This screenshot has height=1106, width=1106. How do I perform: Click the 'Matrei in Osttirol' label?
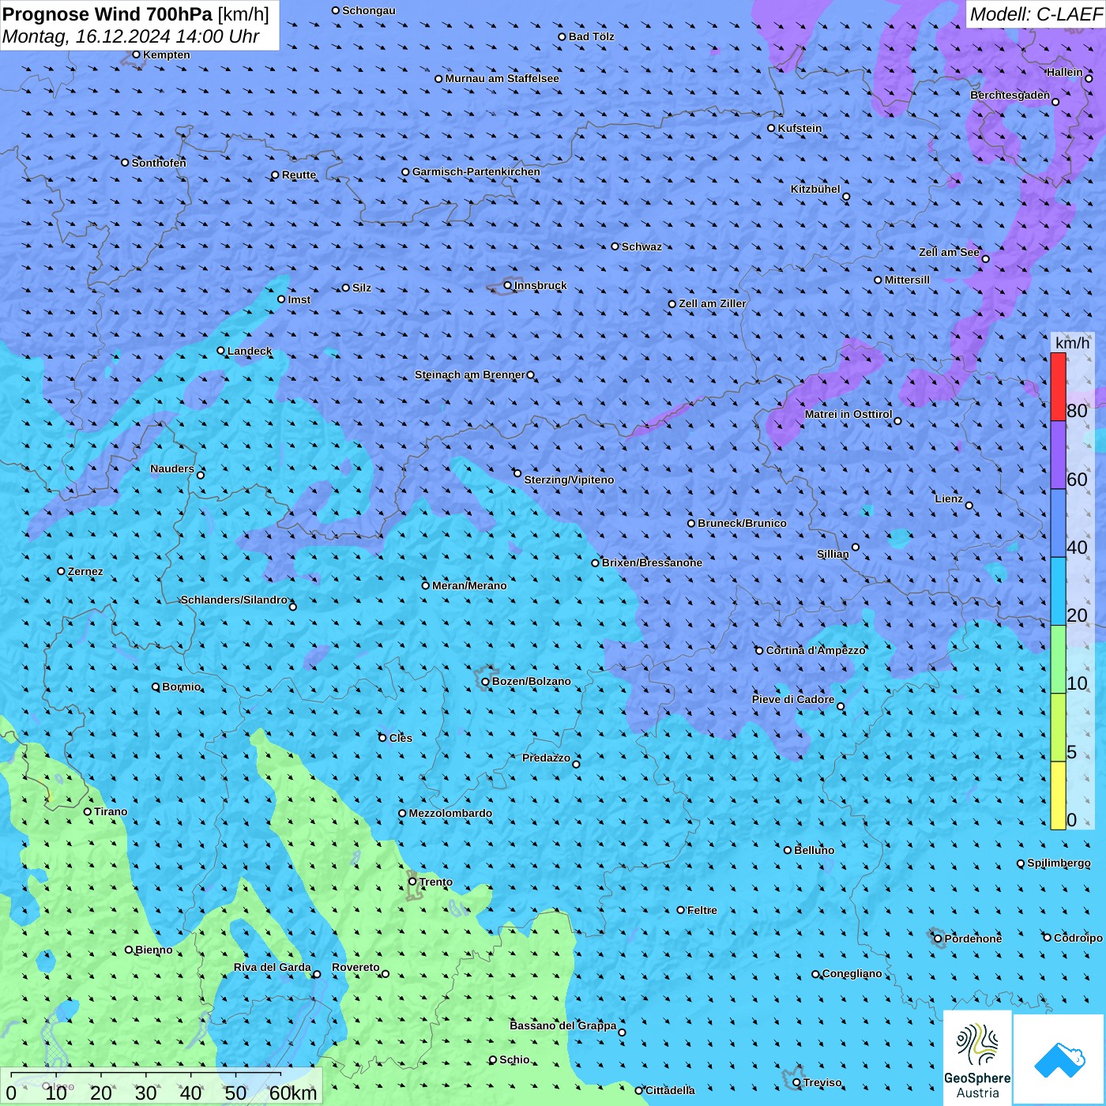[848, 414]
